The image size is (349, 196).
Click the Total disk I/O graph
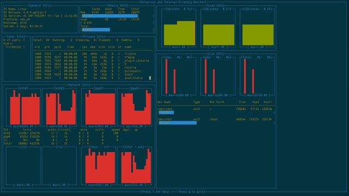pos(257,76)
